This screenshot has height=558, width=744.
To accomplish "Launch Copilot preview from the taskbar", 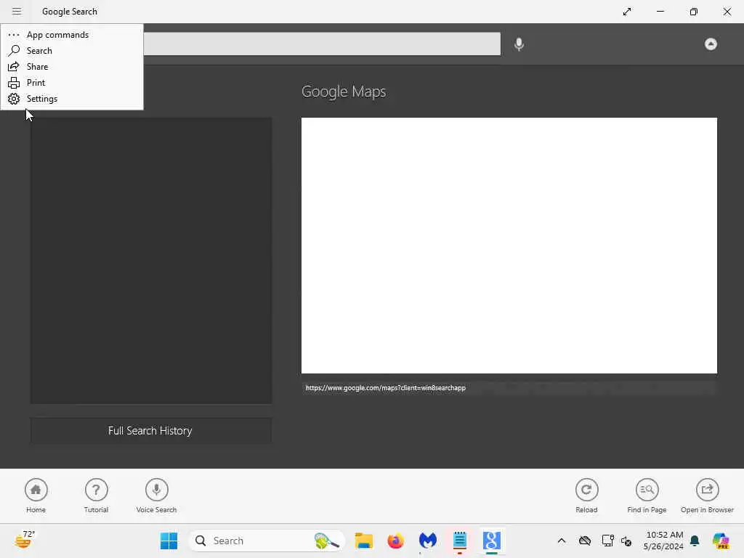I will click(721, 541).
